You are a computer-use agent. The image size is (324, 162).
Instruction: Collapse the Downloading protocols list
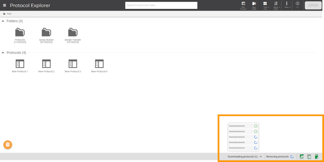click(261, 156)
